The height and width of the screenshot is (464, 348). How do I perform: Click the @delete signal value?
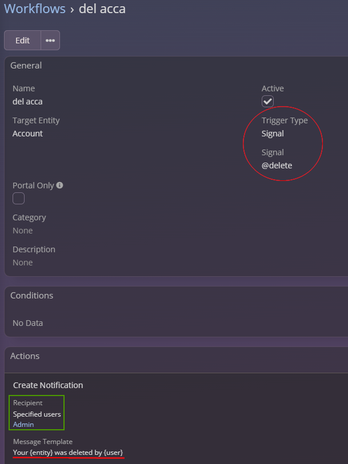pos(277,166)
